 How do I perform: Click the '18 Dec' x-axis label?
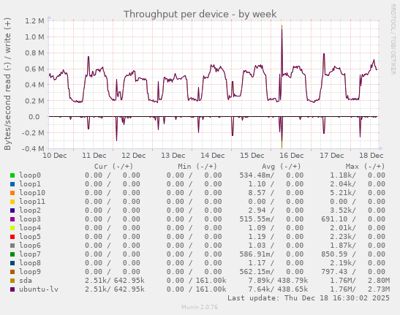coord(371,156)
